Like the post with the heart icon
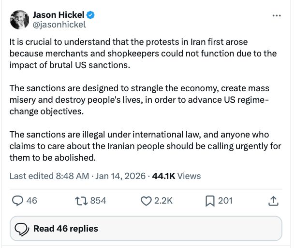The width and height of the screenshot is (294, 248). (x=146, y=200)
